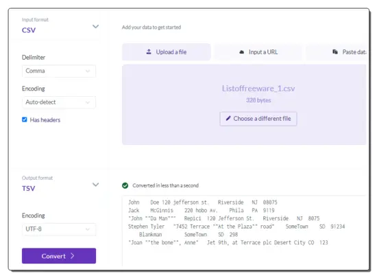The image size is (377, 278).
Task: Click the clipboard paste data icon
Action: click(x=335, y=51)
